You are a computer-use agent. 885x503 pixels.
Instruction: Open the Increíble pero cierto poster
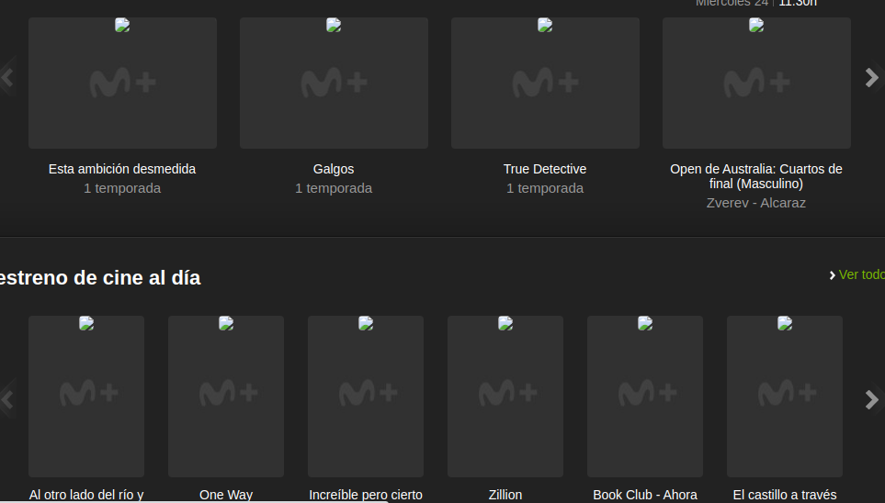tap(366, 397)
